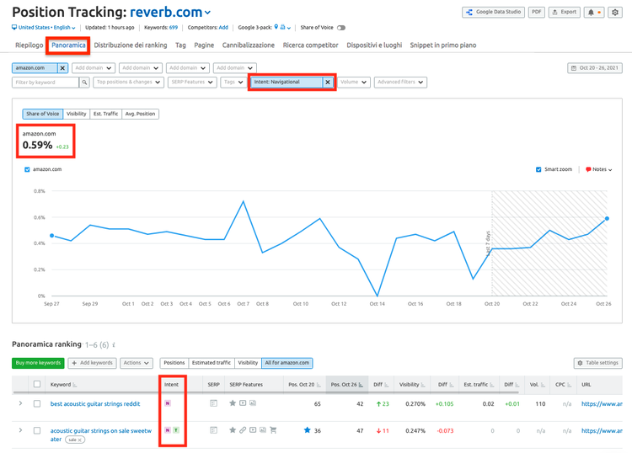The width and height of the screenshot is (632, 453).
Task: Remove the sale tag from the sweetwater keyword
Action: pos(80,440)
